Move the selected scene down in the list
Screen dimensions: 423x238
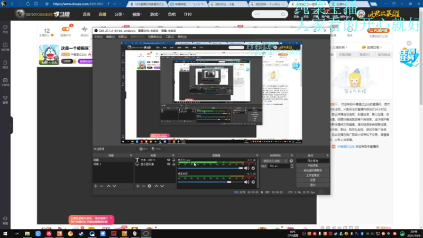114,186
